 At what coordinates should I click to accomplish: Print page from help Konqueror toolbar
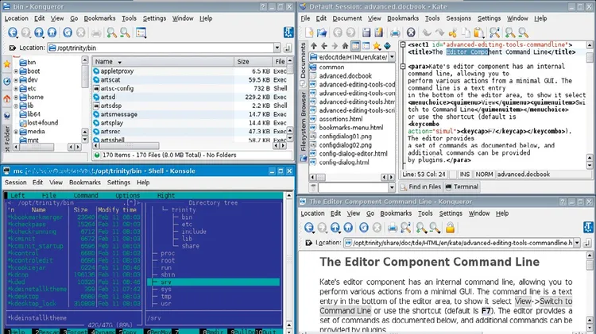click(393, 228)
